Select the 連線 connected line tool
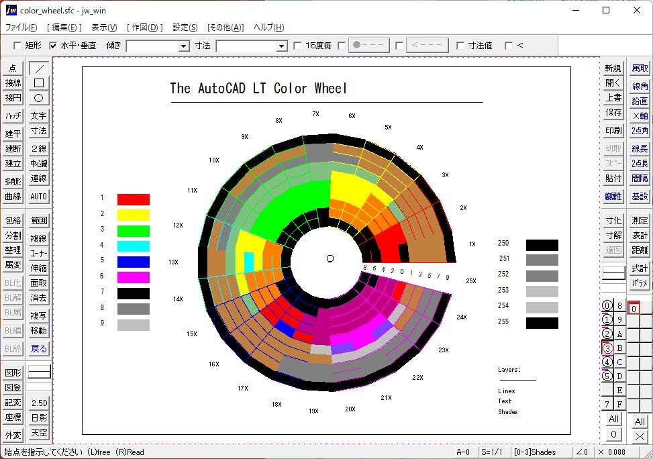The width and height of the screenshot is (653, 459). [x=39, y=178]
